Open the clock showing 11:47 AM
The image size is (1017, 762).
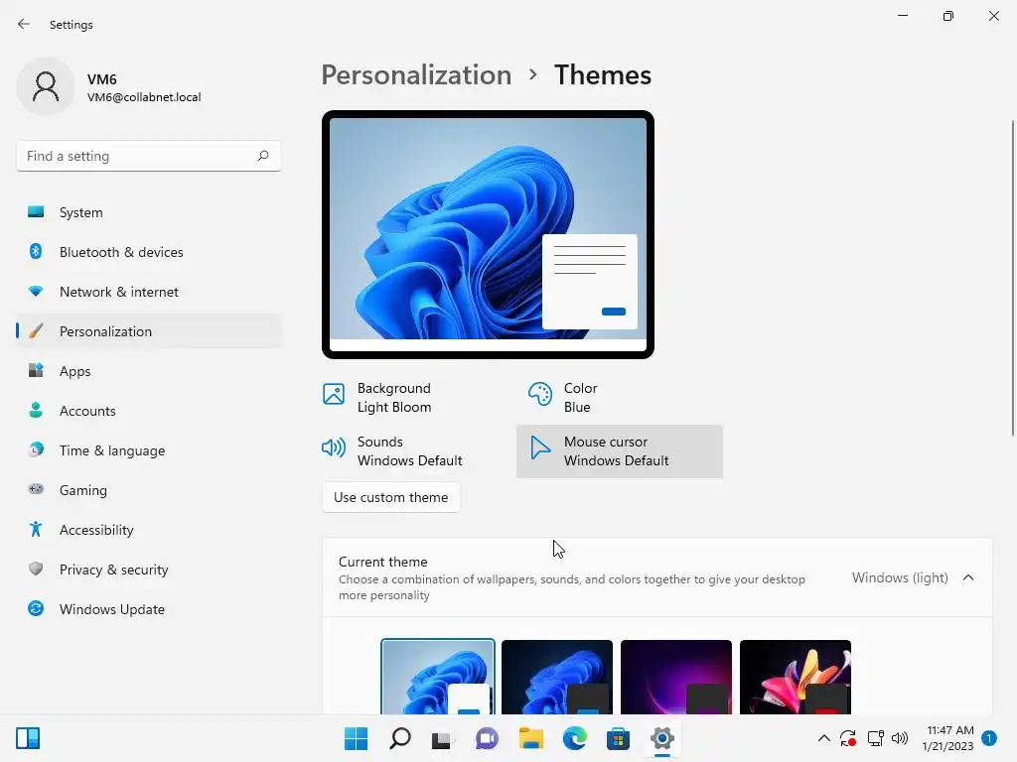coord(948,738)
